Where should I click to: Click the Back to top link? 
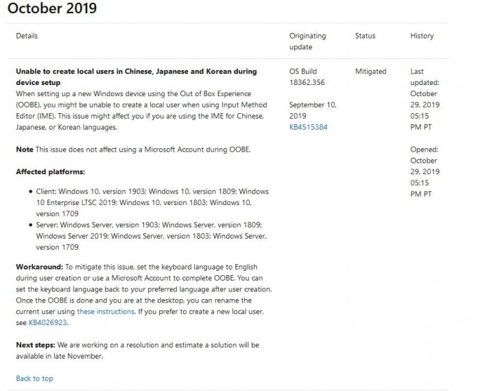[34, 378]
